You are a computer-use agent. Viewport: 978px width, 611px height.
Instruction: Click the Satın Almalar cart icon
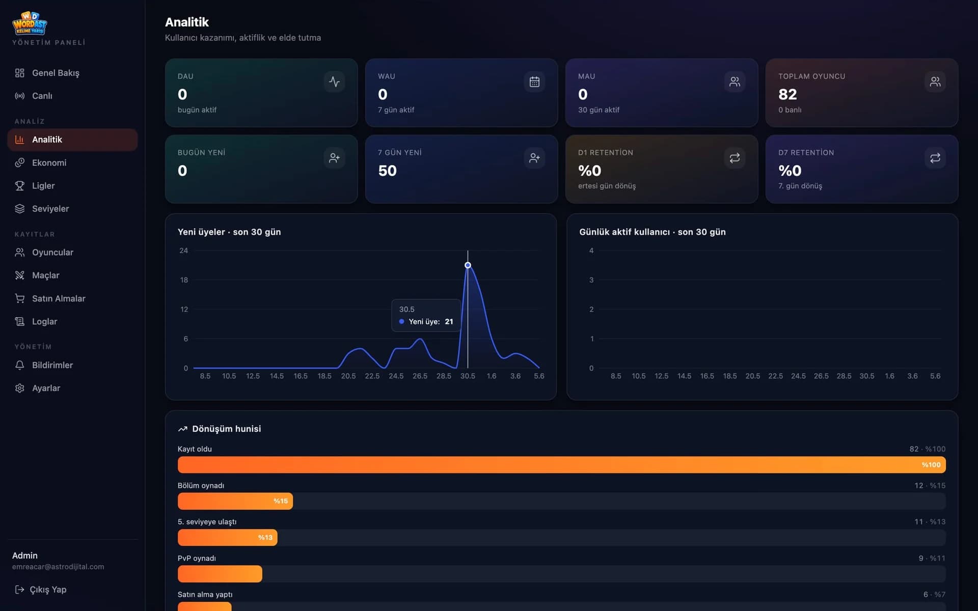pyautogui.click(x=19, y=298)
